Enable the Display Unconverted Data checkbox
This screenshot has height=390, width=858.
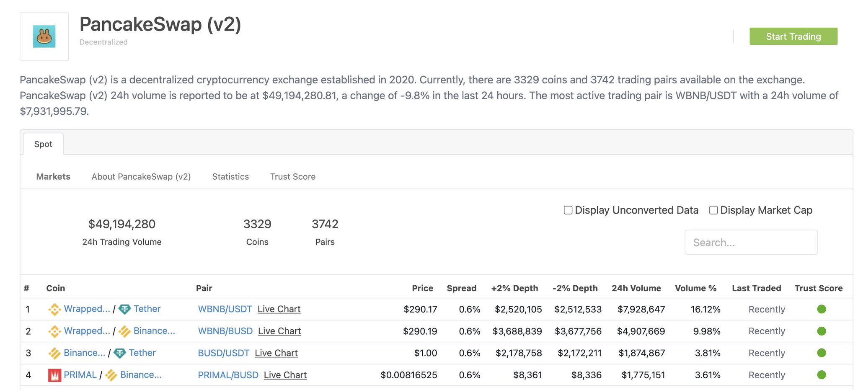point(568,210)
